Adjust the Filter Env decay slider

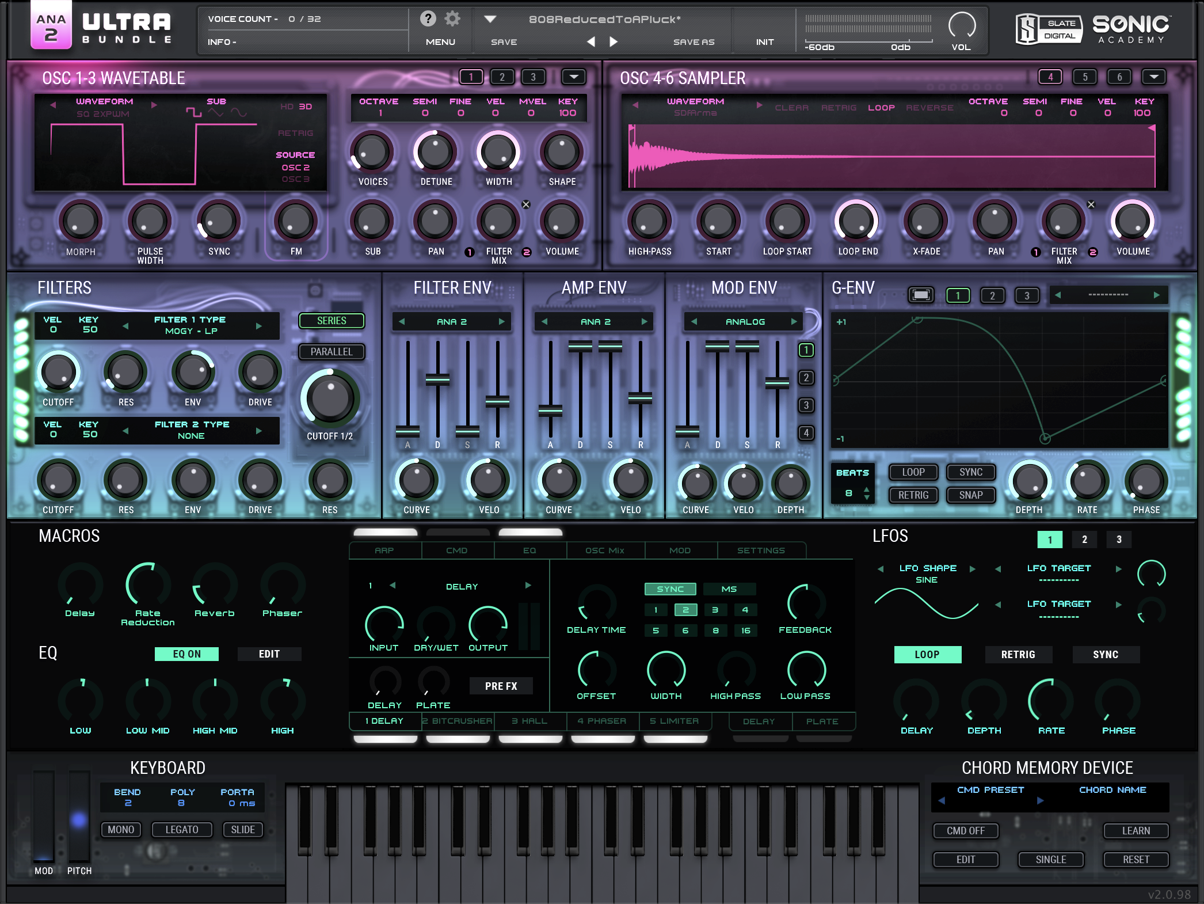(437, 380)
